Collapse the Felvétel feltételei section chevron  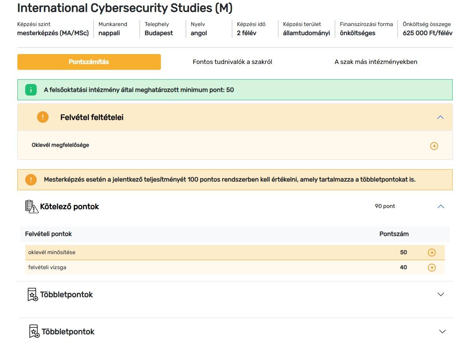point(440,117)
